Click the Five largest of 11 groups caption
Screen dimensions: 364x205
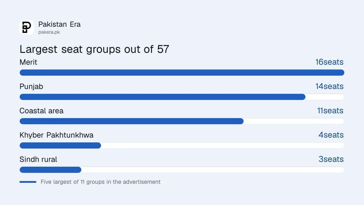101,182
